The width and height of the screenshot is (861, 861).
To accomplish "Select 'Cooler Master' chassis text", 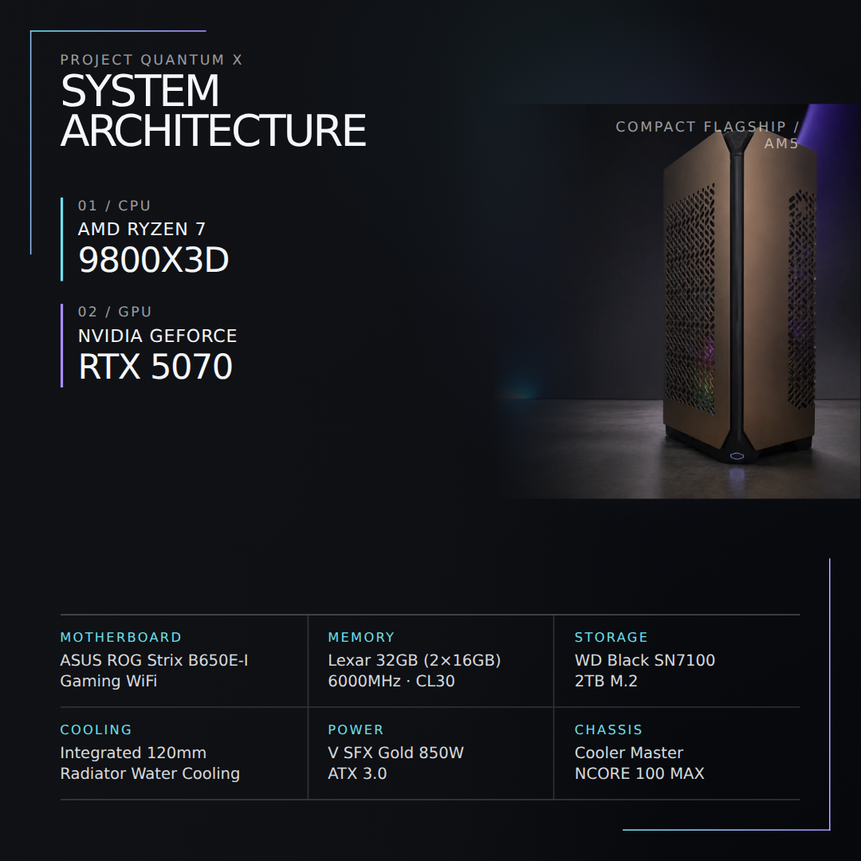I will pos(629,753).
